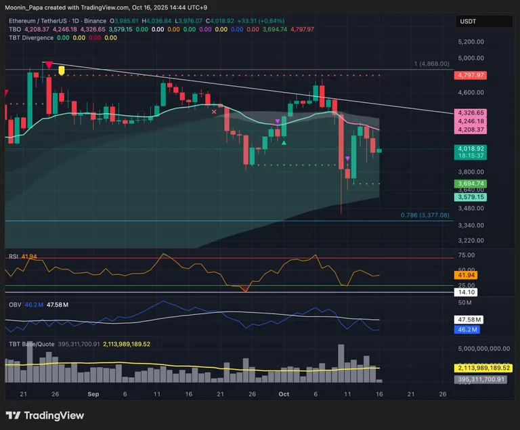Screen dimensions: 520x430
Task: Click the purple down-triangle near October 11
Action: 347,158
